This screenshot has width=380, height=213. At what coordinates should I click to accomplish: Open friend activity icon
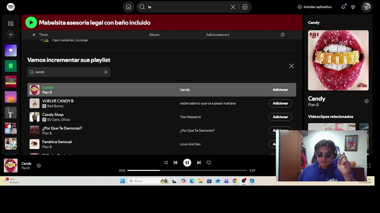(x=353, y=7)
